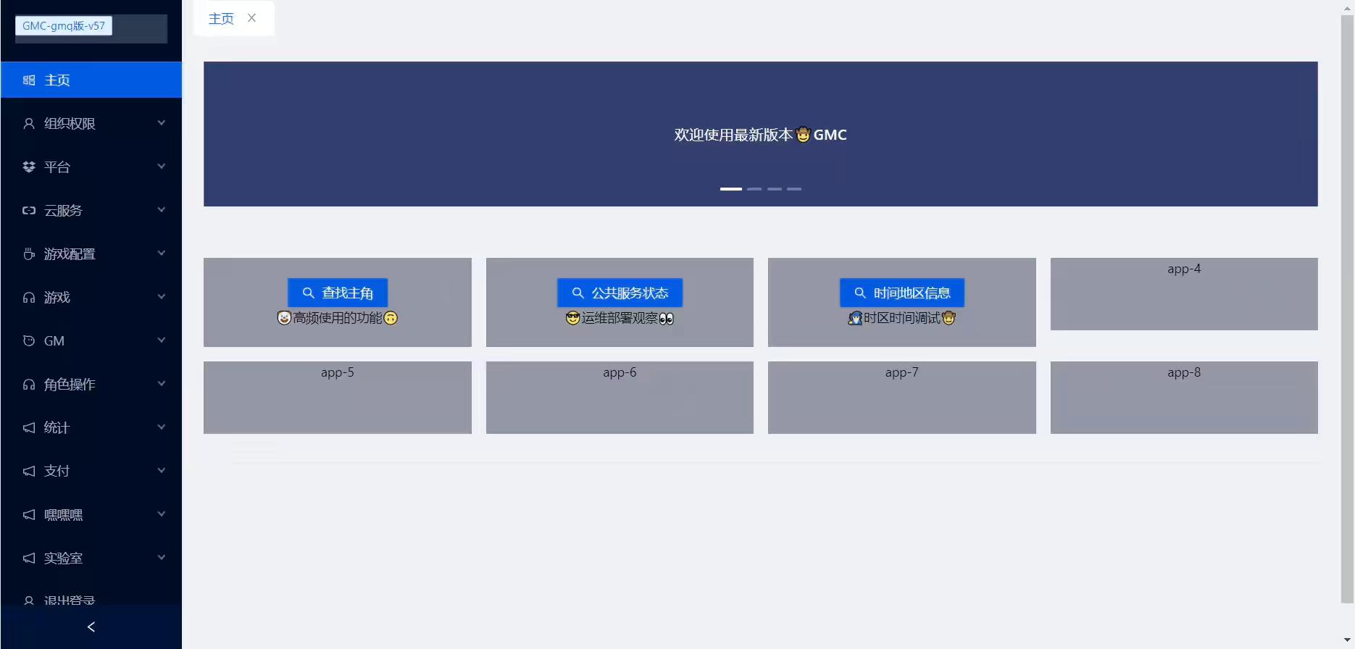
Task: Expand the 组织权限 submenu chevron
Action: click(x=162, y=123)
